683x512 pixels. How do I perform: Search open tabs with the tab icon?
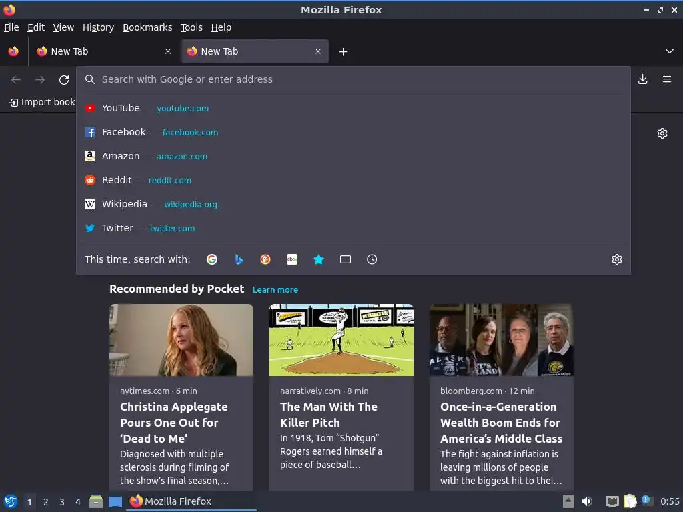(x=346, y=259)
